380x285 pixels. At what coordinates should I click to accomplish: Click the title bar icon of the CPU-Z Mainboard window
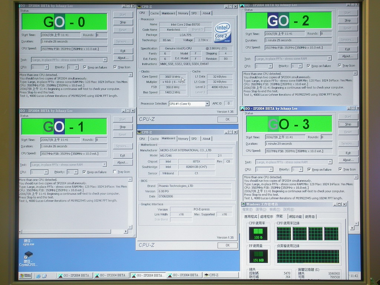(x=140, y=132)
